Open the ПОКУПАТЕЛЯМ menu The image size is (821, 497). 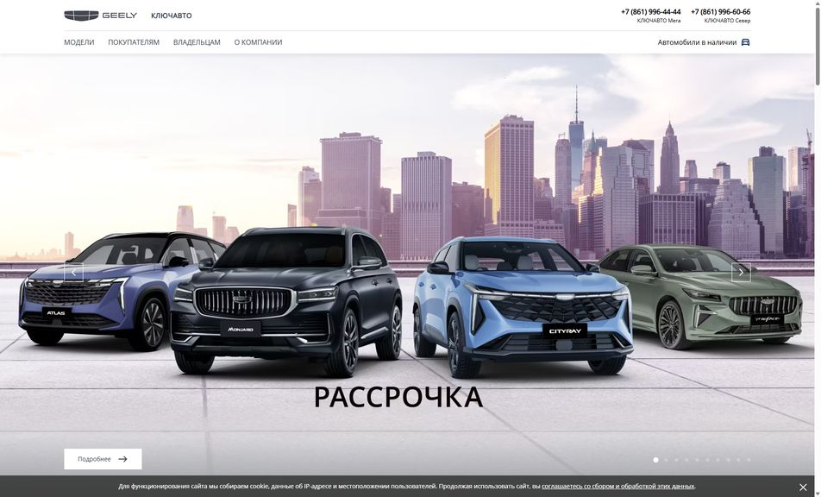134,42
